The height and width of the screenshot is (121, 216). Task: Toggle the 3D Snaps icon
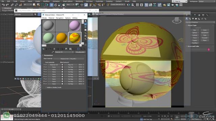click(x=91, y=5)
